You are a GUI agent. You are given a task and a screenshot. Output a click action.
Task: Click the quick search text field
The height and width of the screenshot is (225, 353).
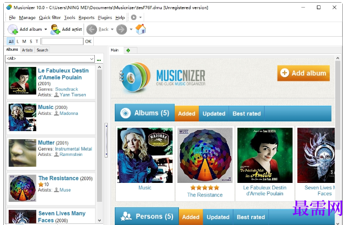[63, 41]
